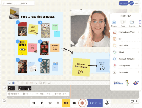Click the Invite button
The image size is (142, 108).
pyautogui.click(x=124, y=3)
